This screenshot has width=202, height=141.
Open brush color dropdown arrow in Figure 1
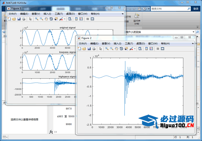coord(64,19)
